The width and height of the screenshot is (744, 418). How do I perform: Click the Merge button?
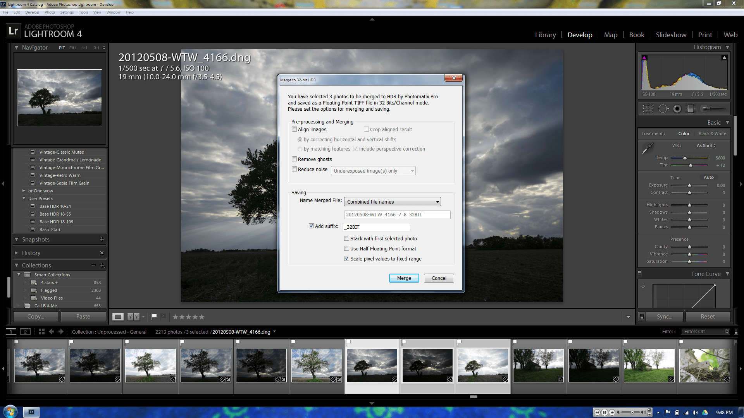coord(404,278)
